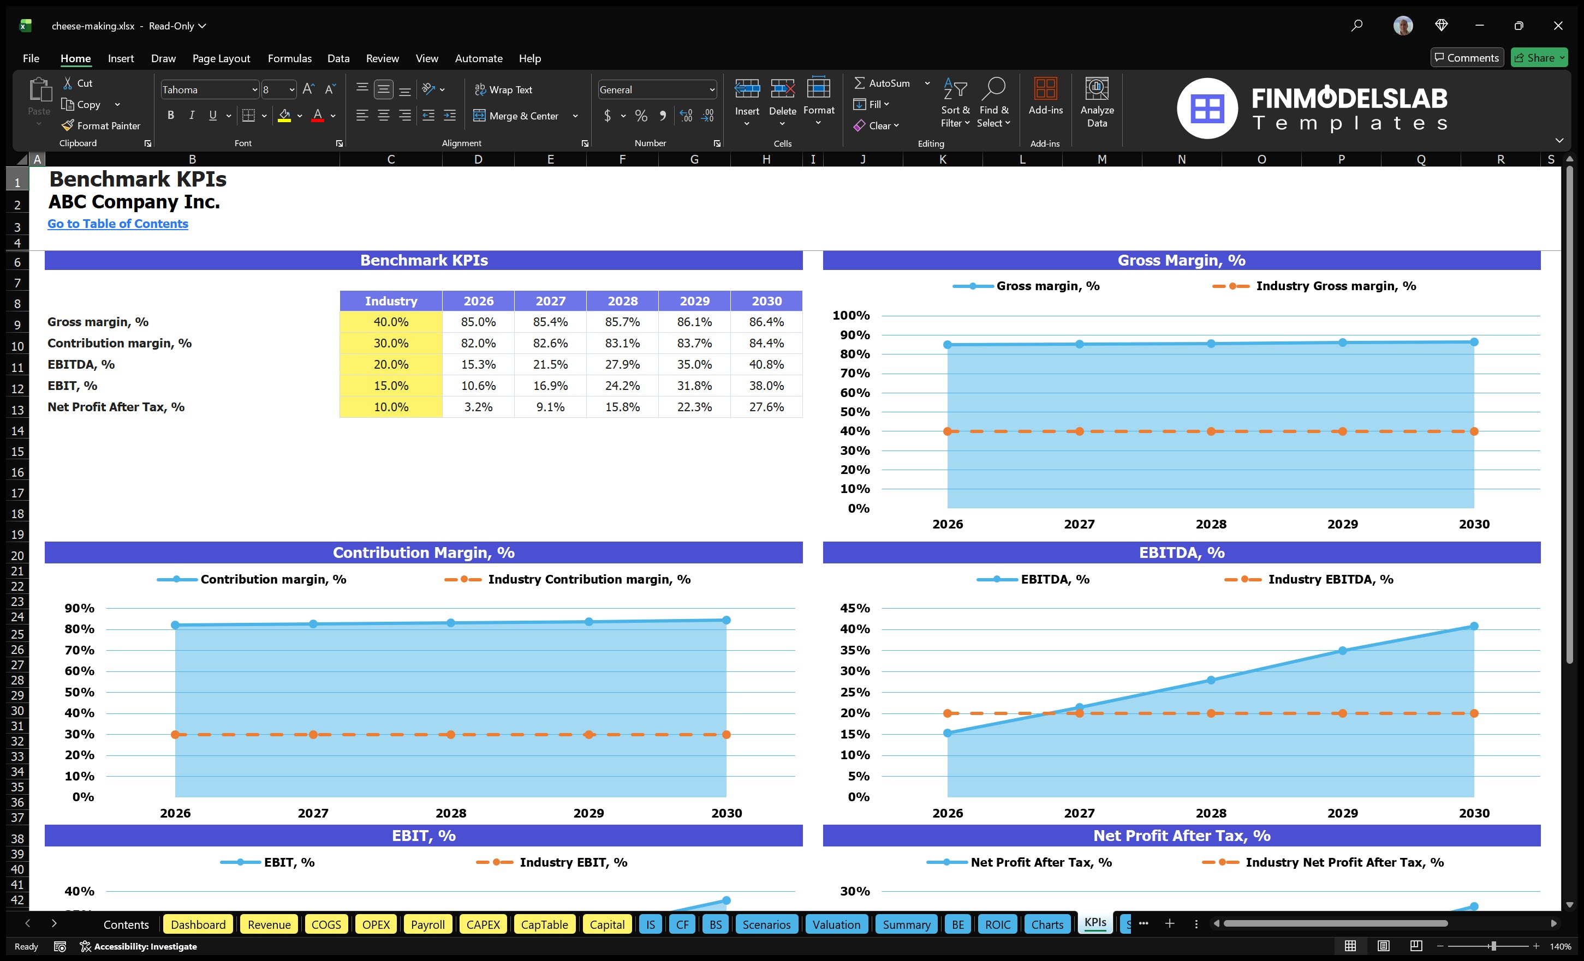
Task: Toggle Merge & Center
Action: pos(517,116)
